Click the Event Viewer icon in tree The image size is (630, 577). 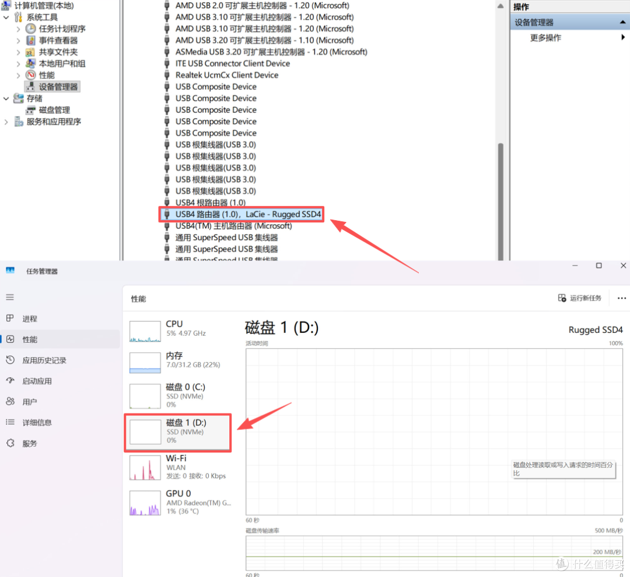(x=30, y=40)
